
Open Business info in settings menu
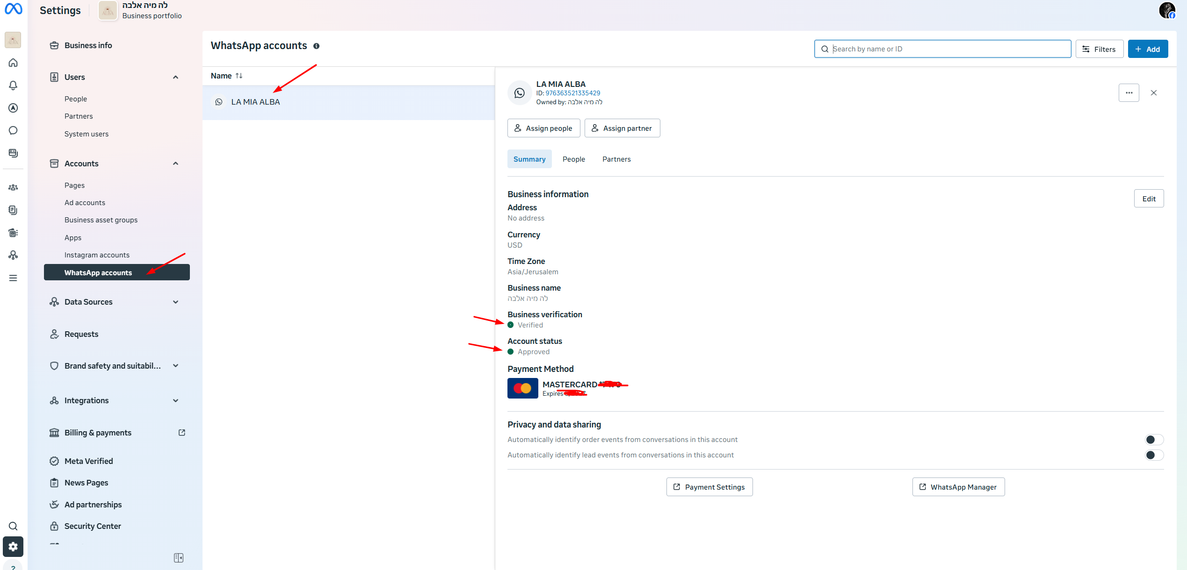tap(88, 45)
